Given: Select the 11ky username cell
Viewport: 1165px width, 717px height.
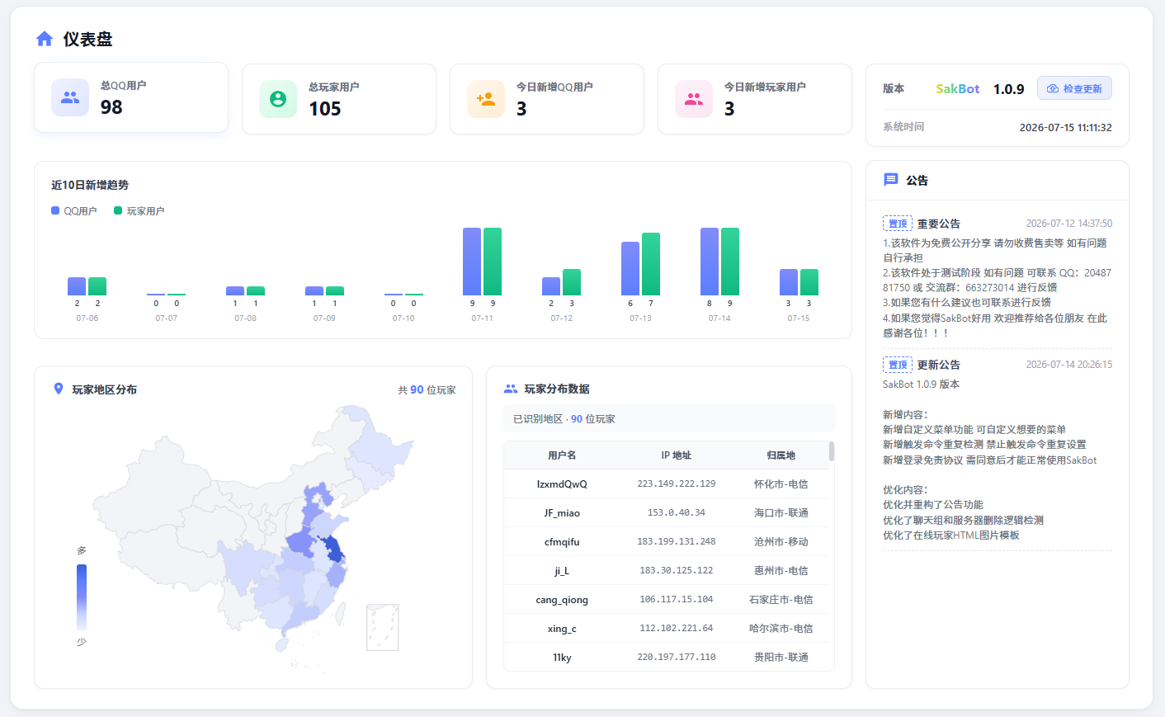Looking at the screenshot, I should click(x=562, y=658).
